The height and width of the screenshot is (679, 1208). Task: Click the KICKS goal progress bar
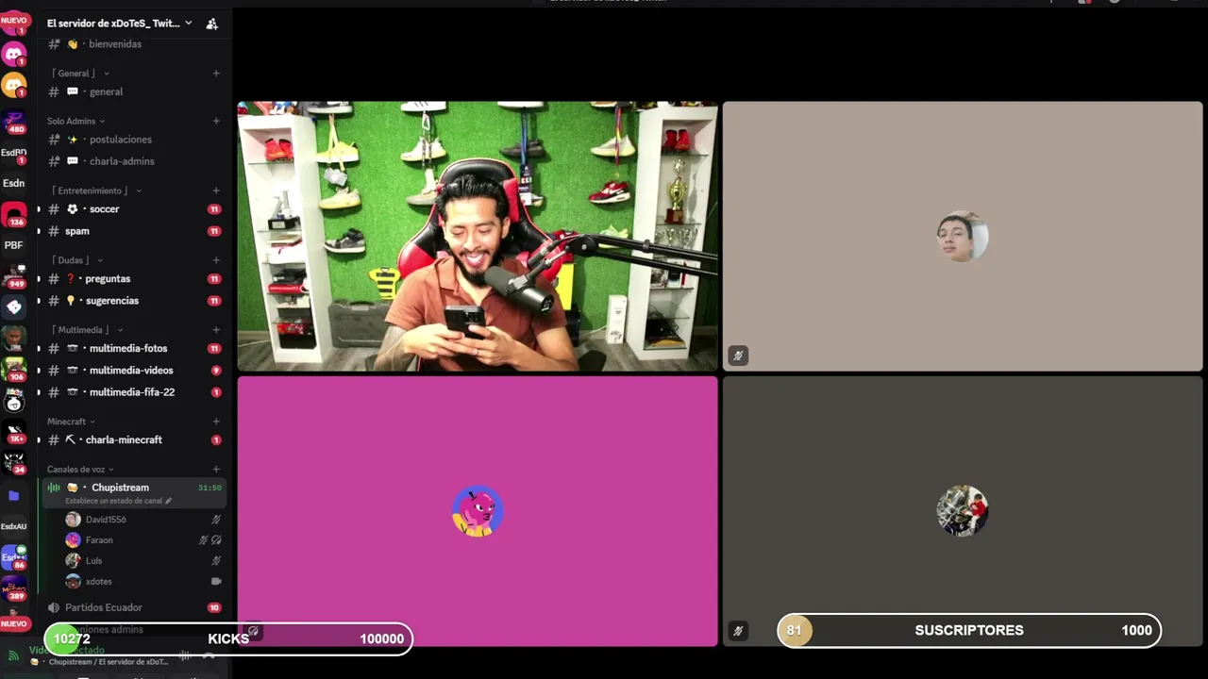[228, 638]
